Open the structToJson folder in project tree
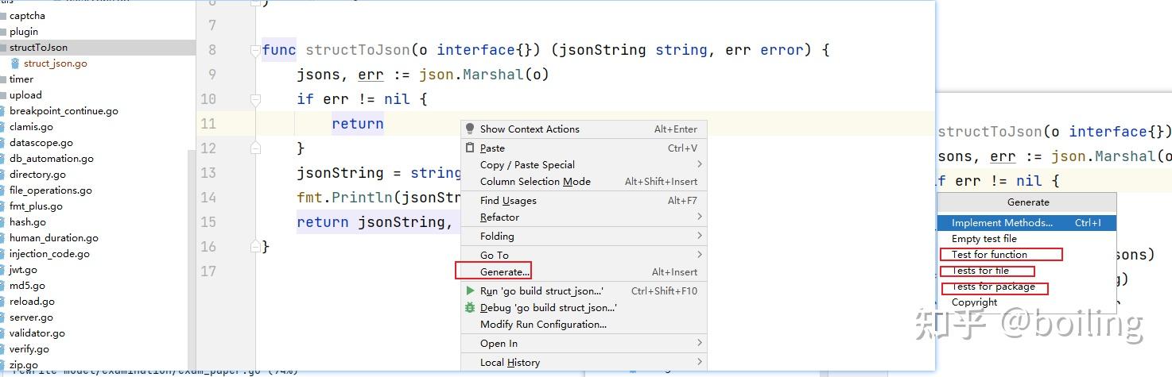The image size is (1172, 377). [38, 48]
